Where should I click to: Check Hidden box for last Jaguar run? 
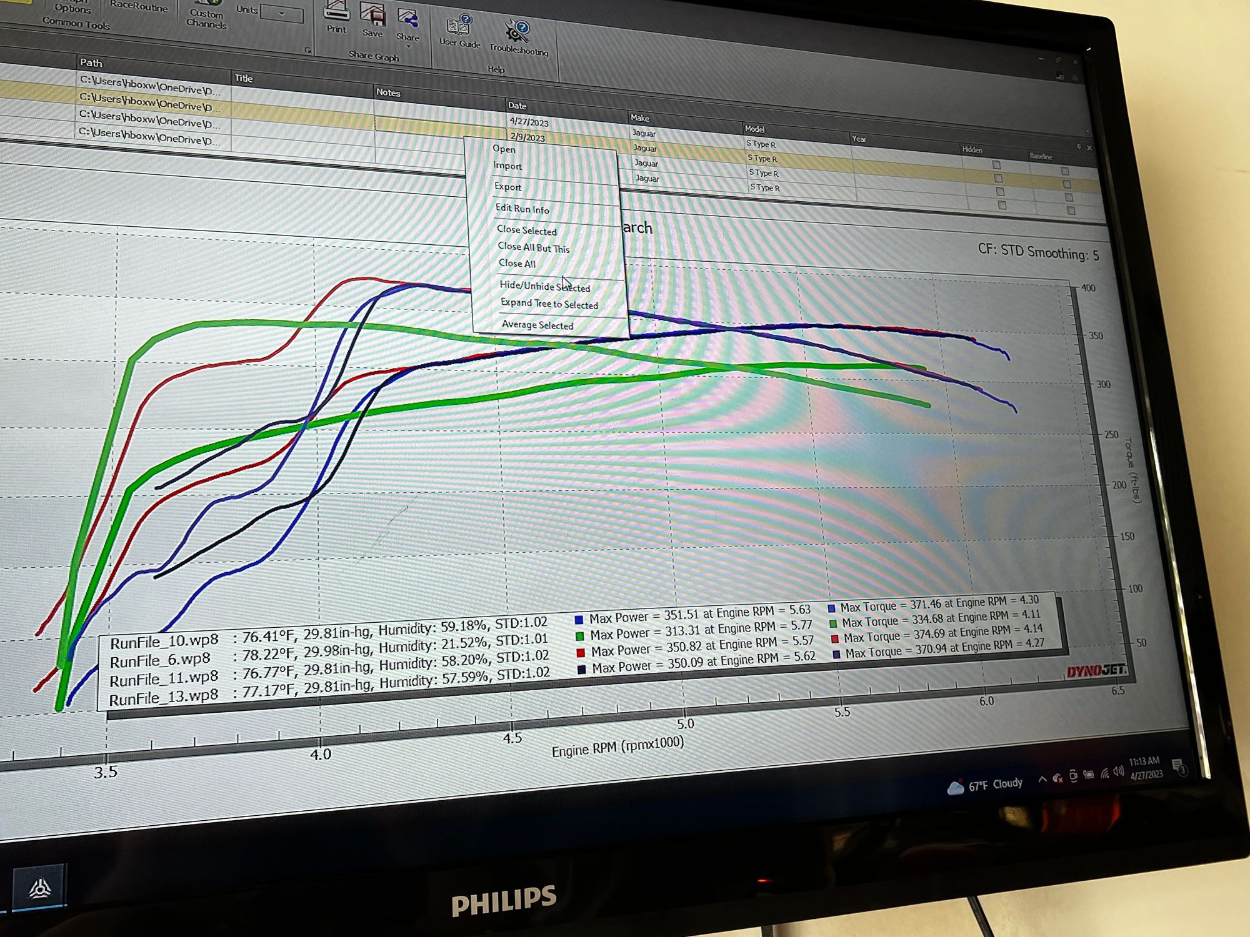(x=1002, y=206)
